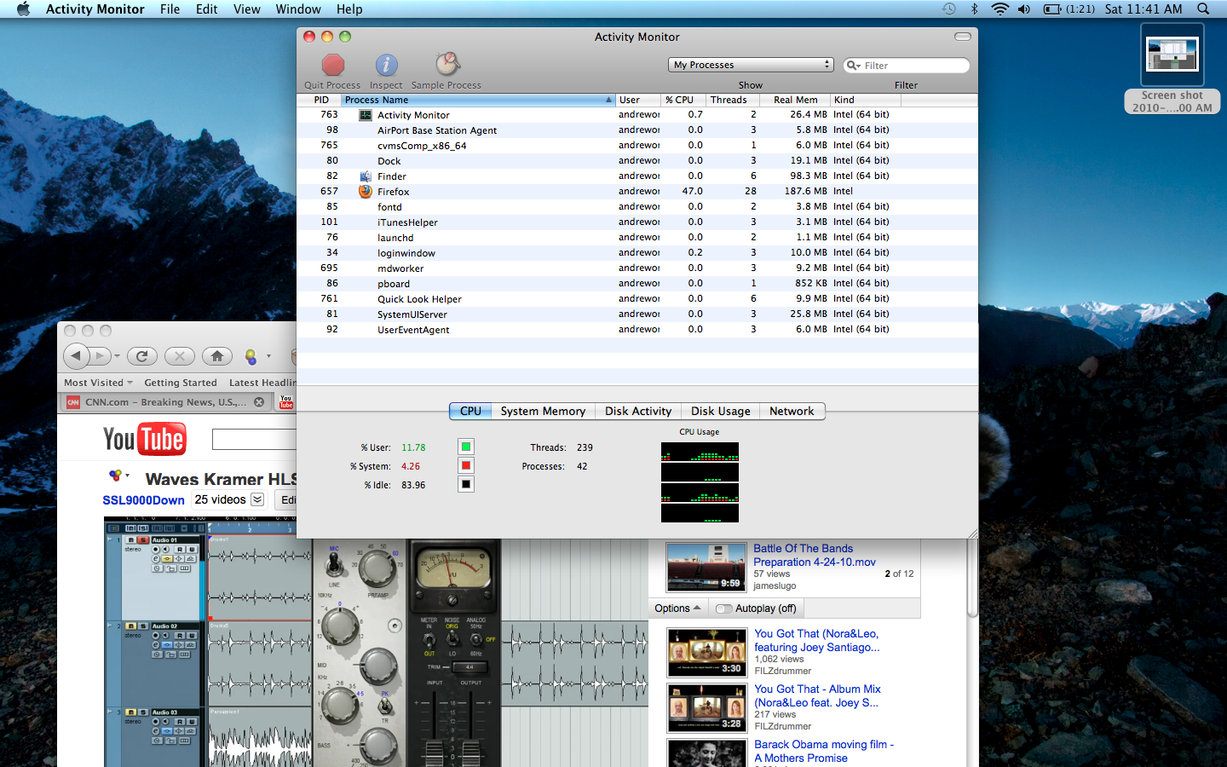1227x767 pixels.
Task: Click the battery status icon
Action: click(x=1052, y=9)
